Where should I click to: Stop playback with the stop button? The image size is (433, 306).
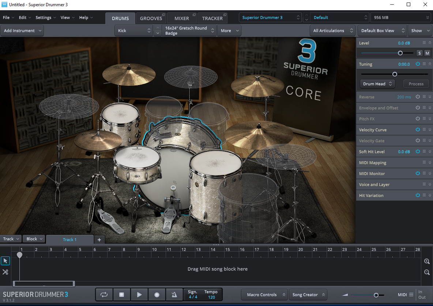(121, 295)
